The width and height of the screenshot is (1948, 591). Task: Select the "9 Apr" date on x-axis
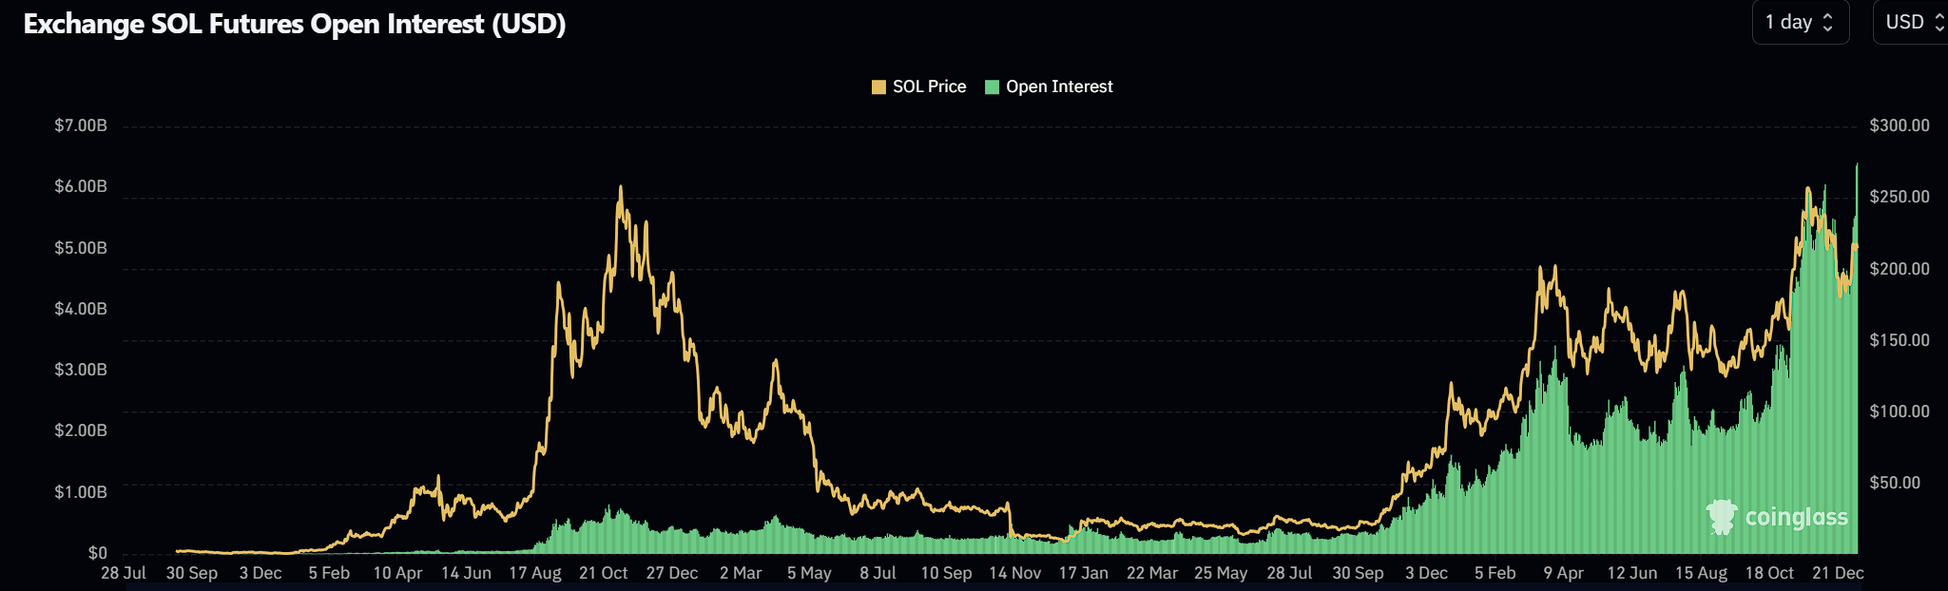coord(1563,573)
